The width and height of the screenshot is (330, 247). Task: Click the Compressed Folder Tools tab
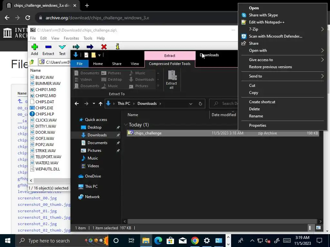tap(170, 64)
